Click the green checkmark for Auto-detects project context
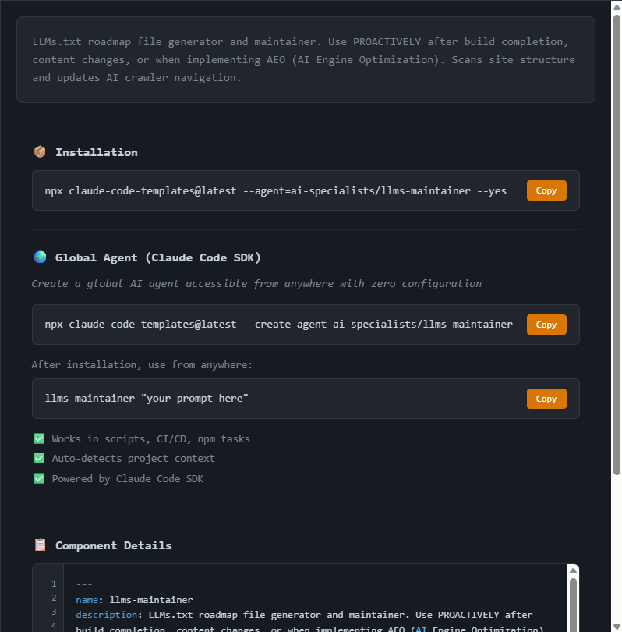Viewport: 622px width, 632px height. pyautogui.click(x=39, y=458)
